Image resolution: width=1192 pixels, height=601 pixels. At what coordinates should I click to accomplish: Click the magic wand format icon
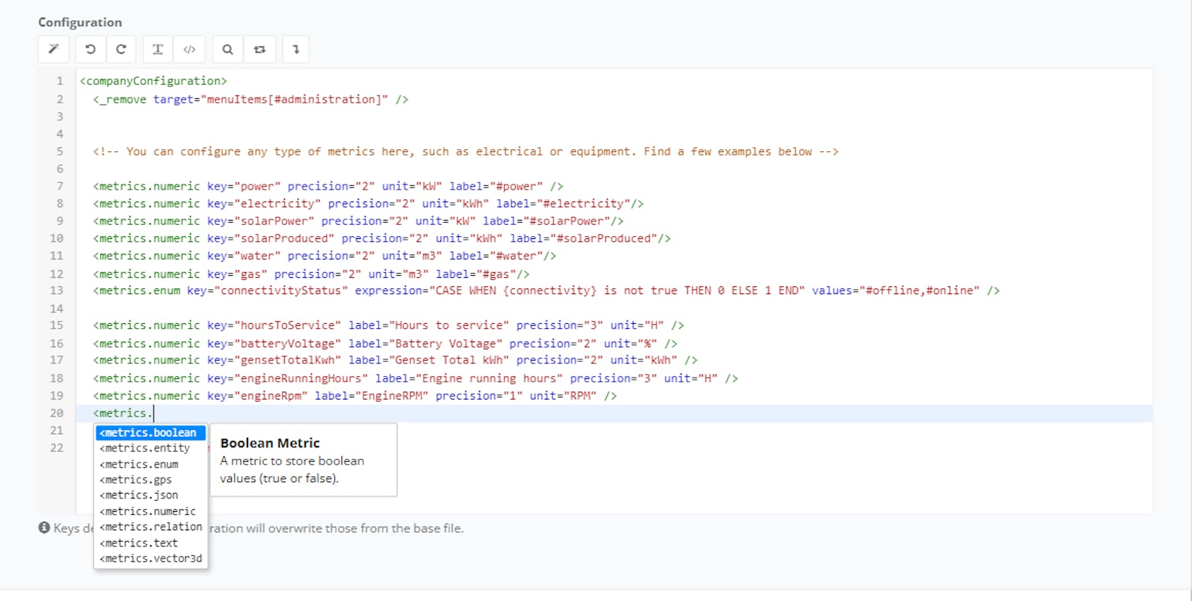pyautogui.click(x=54, y=49)
